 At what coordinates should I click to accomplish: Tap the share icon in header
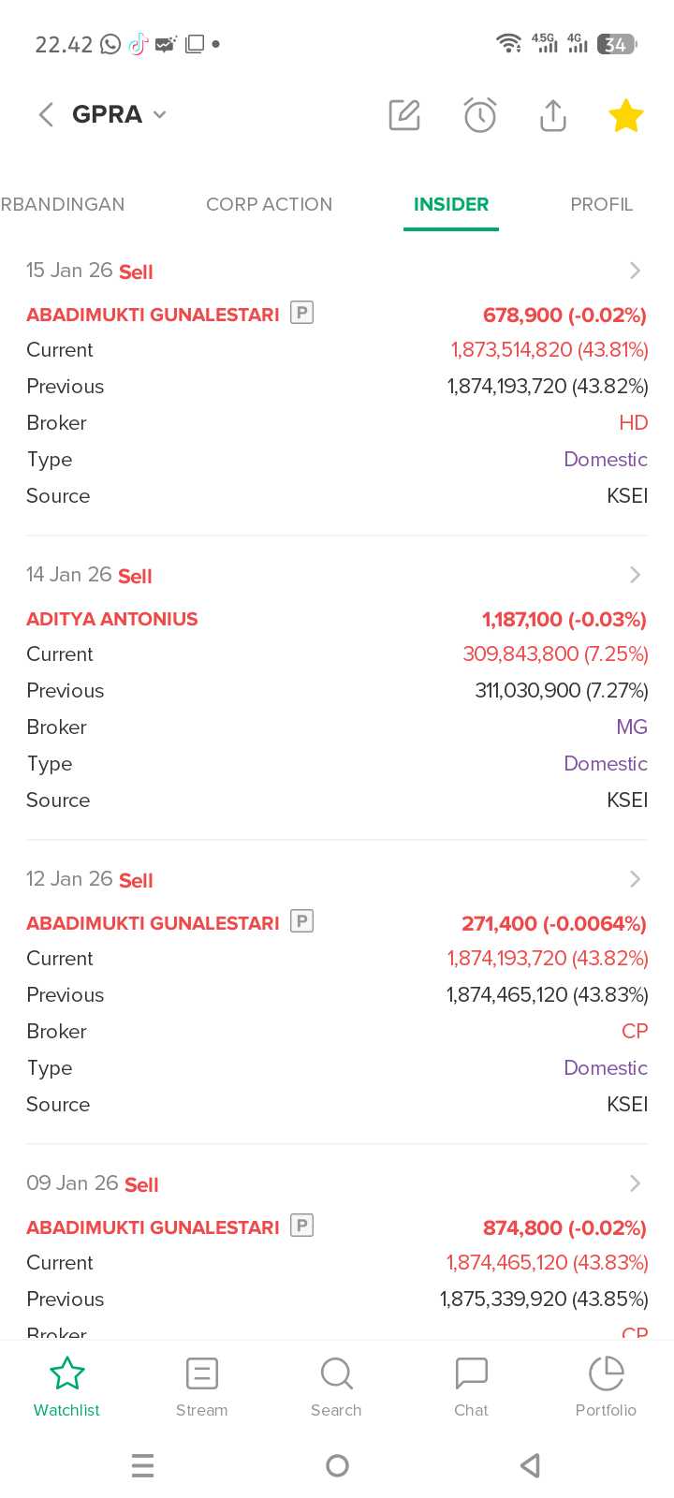553,115
